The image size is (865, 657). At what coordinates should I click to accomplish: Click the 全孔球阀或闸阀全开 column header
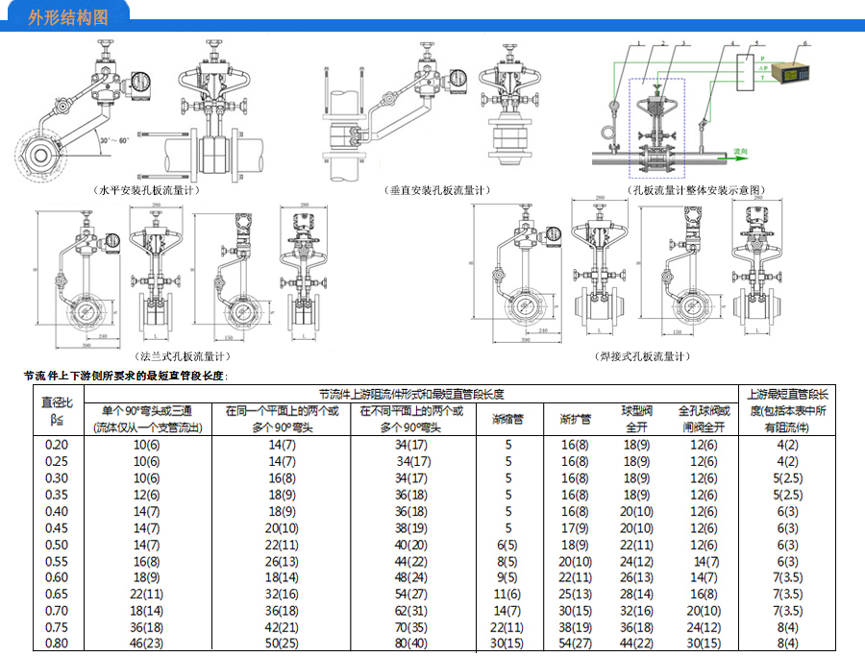pos(704,419)
